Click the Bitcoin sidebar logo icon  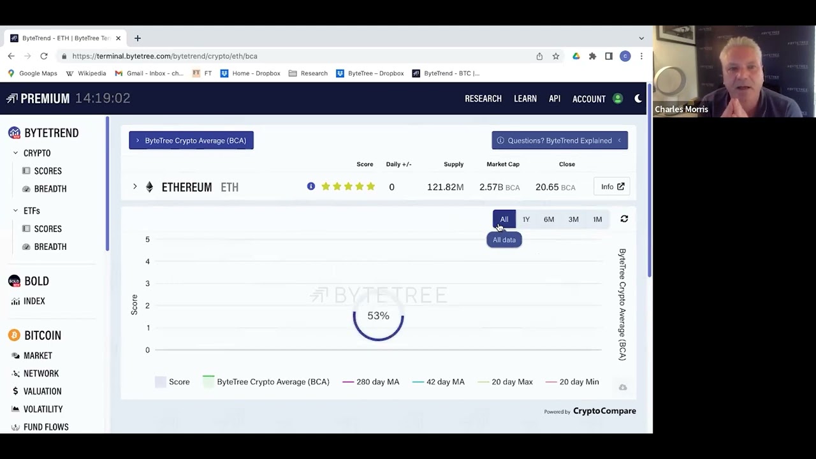tap(14, 335)
